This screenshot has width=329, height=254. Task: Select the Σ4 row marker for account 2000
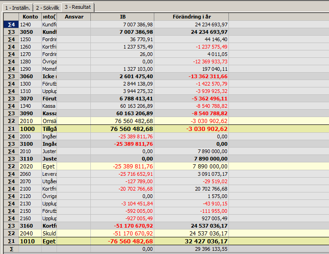pos(11,136)
